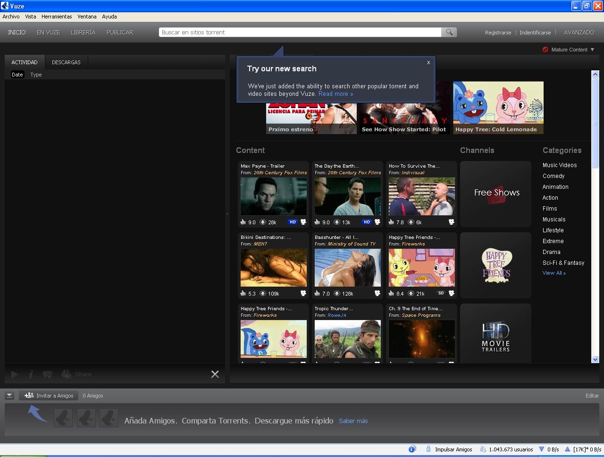
Task: Open the Ayuda menu
Action: pos(109,17)
